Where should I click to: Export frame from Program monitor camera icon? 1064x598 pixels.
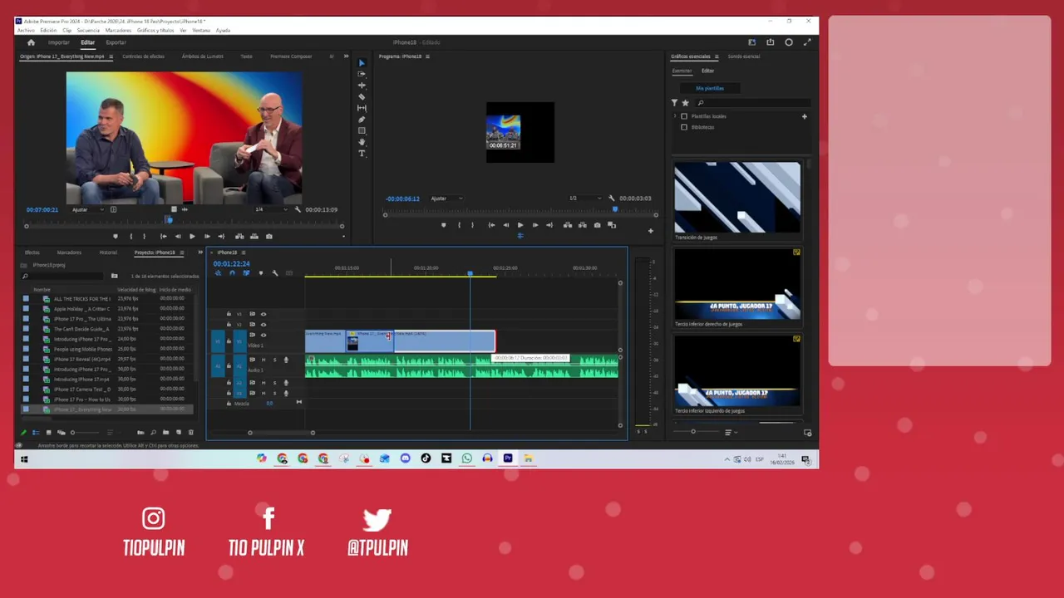click(597, 225)
